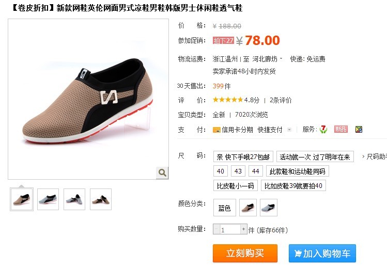Choose the brown shoe color swatch
This screenshot has width=387, height=268.
[248, 208]
